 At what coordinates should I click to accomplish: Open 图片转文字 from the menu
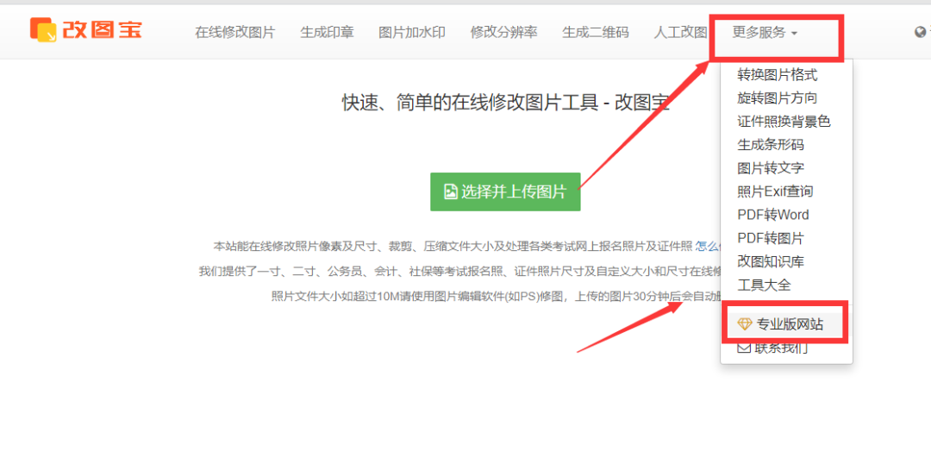pos(771,168)
